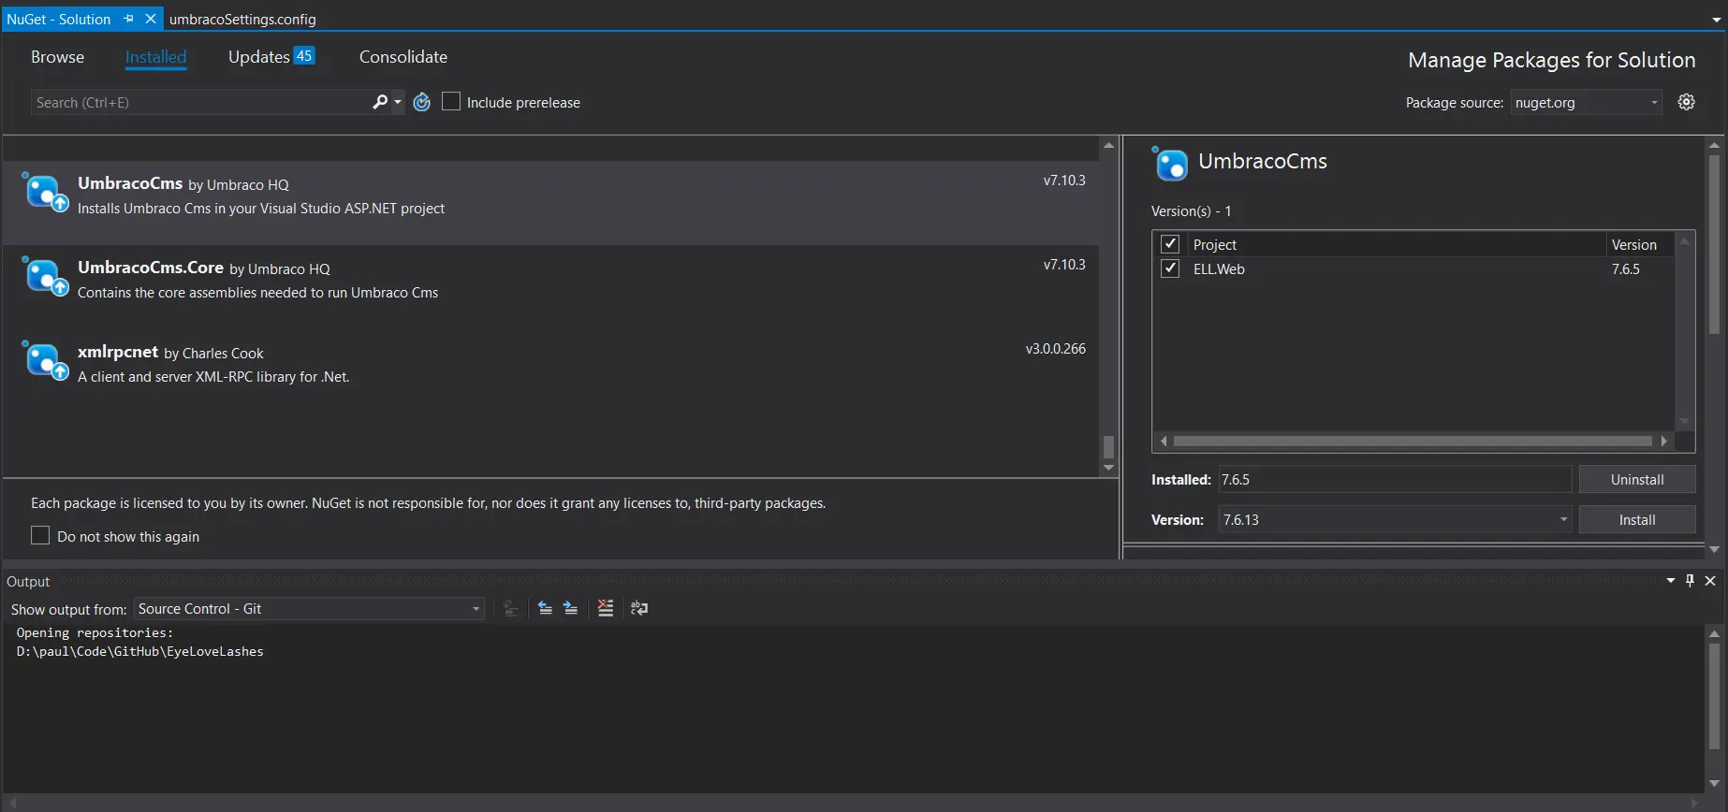Go to previous message in Output

pos(545,608)
